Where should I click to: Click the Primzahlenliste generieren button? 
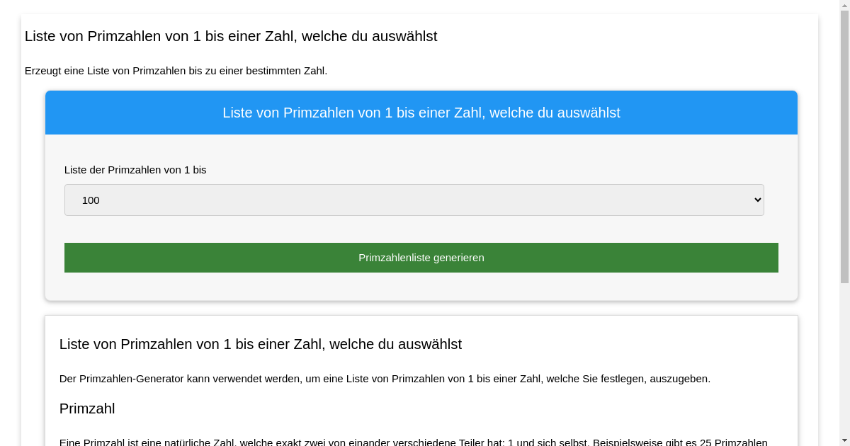(x=421, y=258)
